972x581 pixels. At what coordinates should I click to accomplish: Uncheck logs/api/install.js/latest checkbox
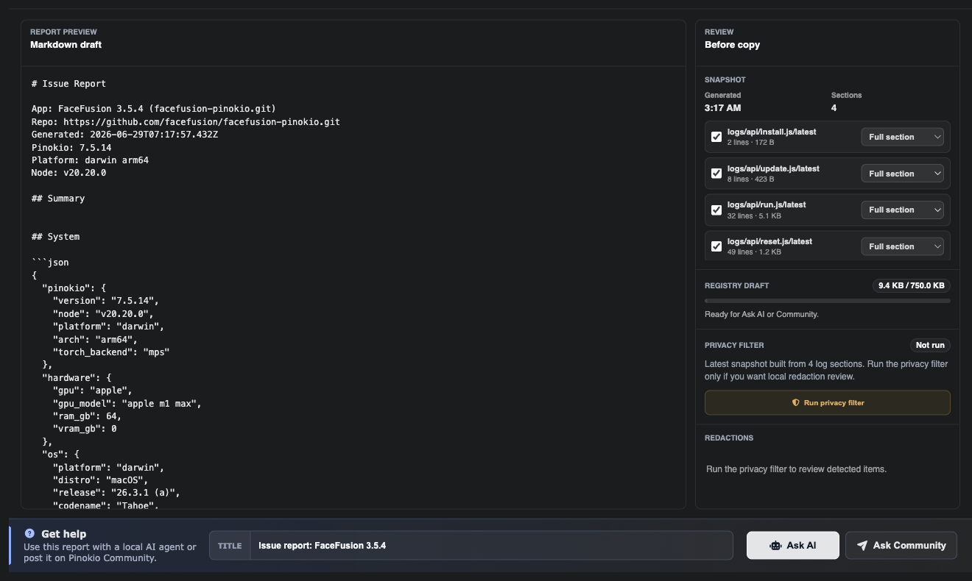tap(716, 137)
